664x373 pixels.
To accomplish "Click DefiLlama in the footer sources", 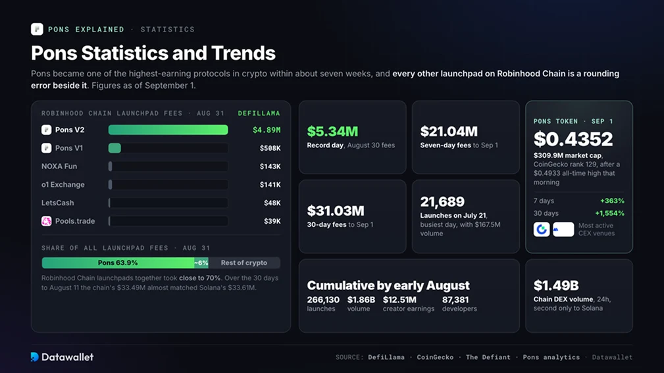I will coord(386,357).
